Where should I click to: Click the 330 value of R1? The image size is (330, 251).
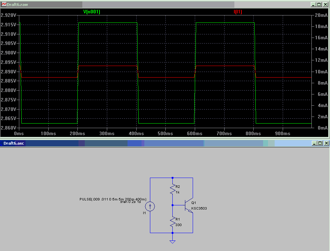point(178,225)
